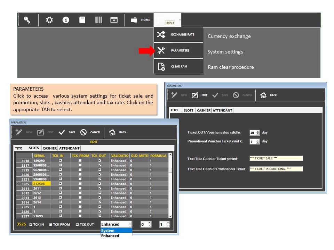Switch to SLOTS tab in right Parameters window

coord(189,110)
